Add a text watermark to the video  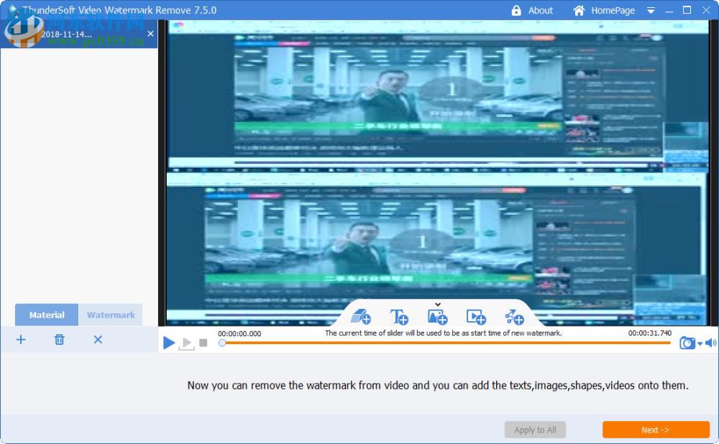coord(400,316)
